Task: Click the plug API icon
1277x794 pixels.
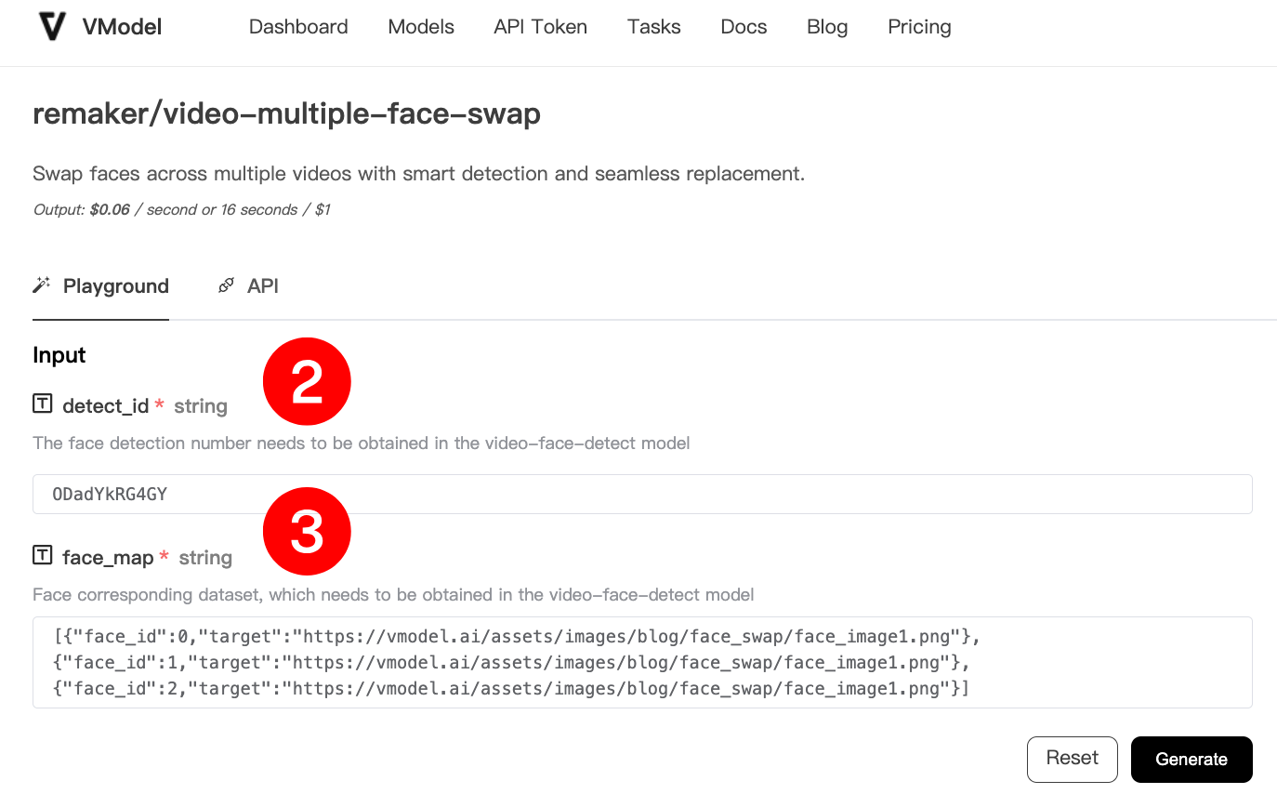Action: point(226,285)
